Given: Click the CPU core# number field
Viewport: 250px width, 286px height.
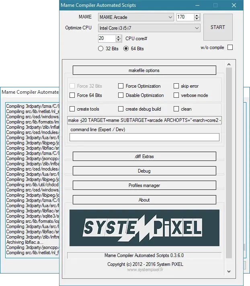Looking at the screenshot, I should click(107, 39).
